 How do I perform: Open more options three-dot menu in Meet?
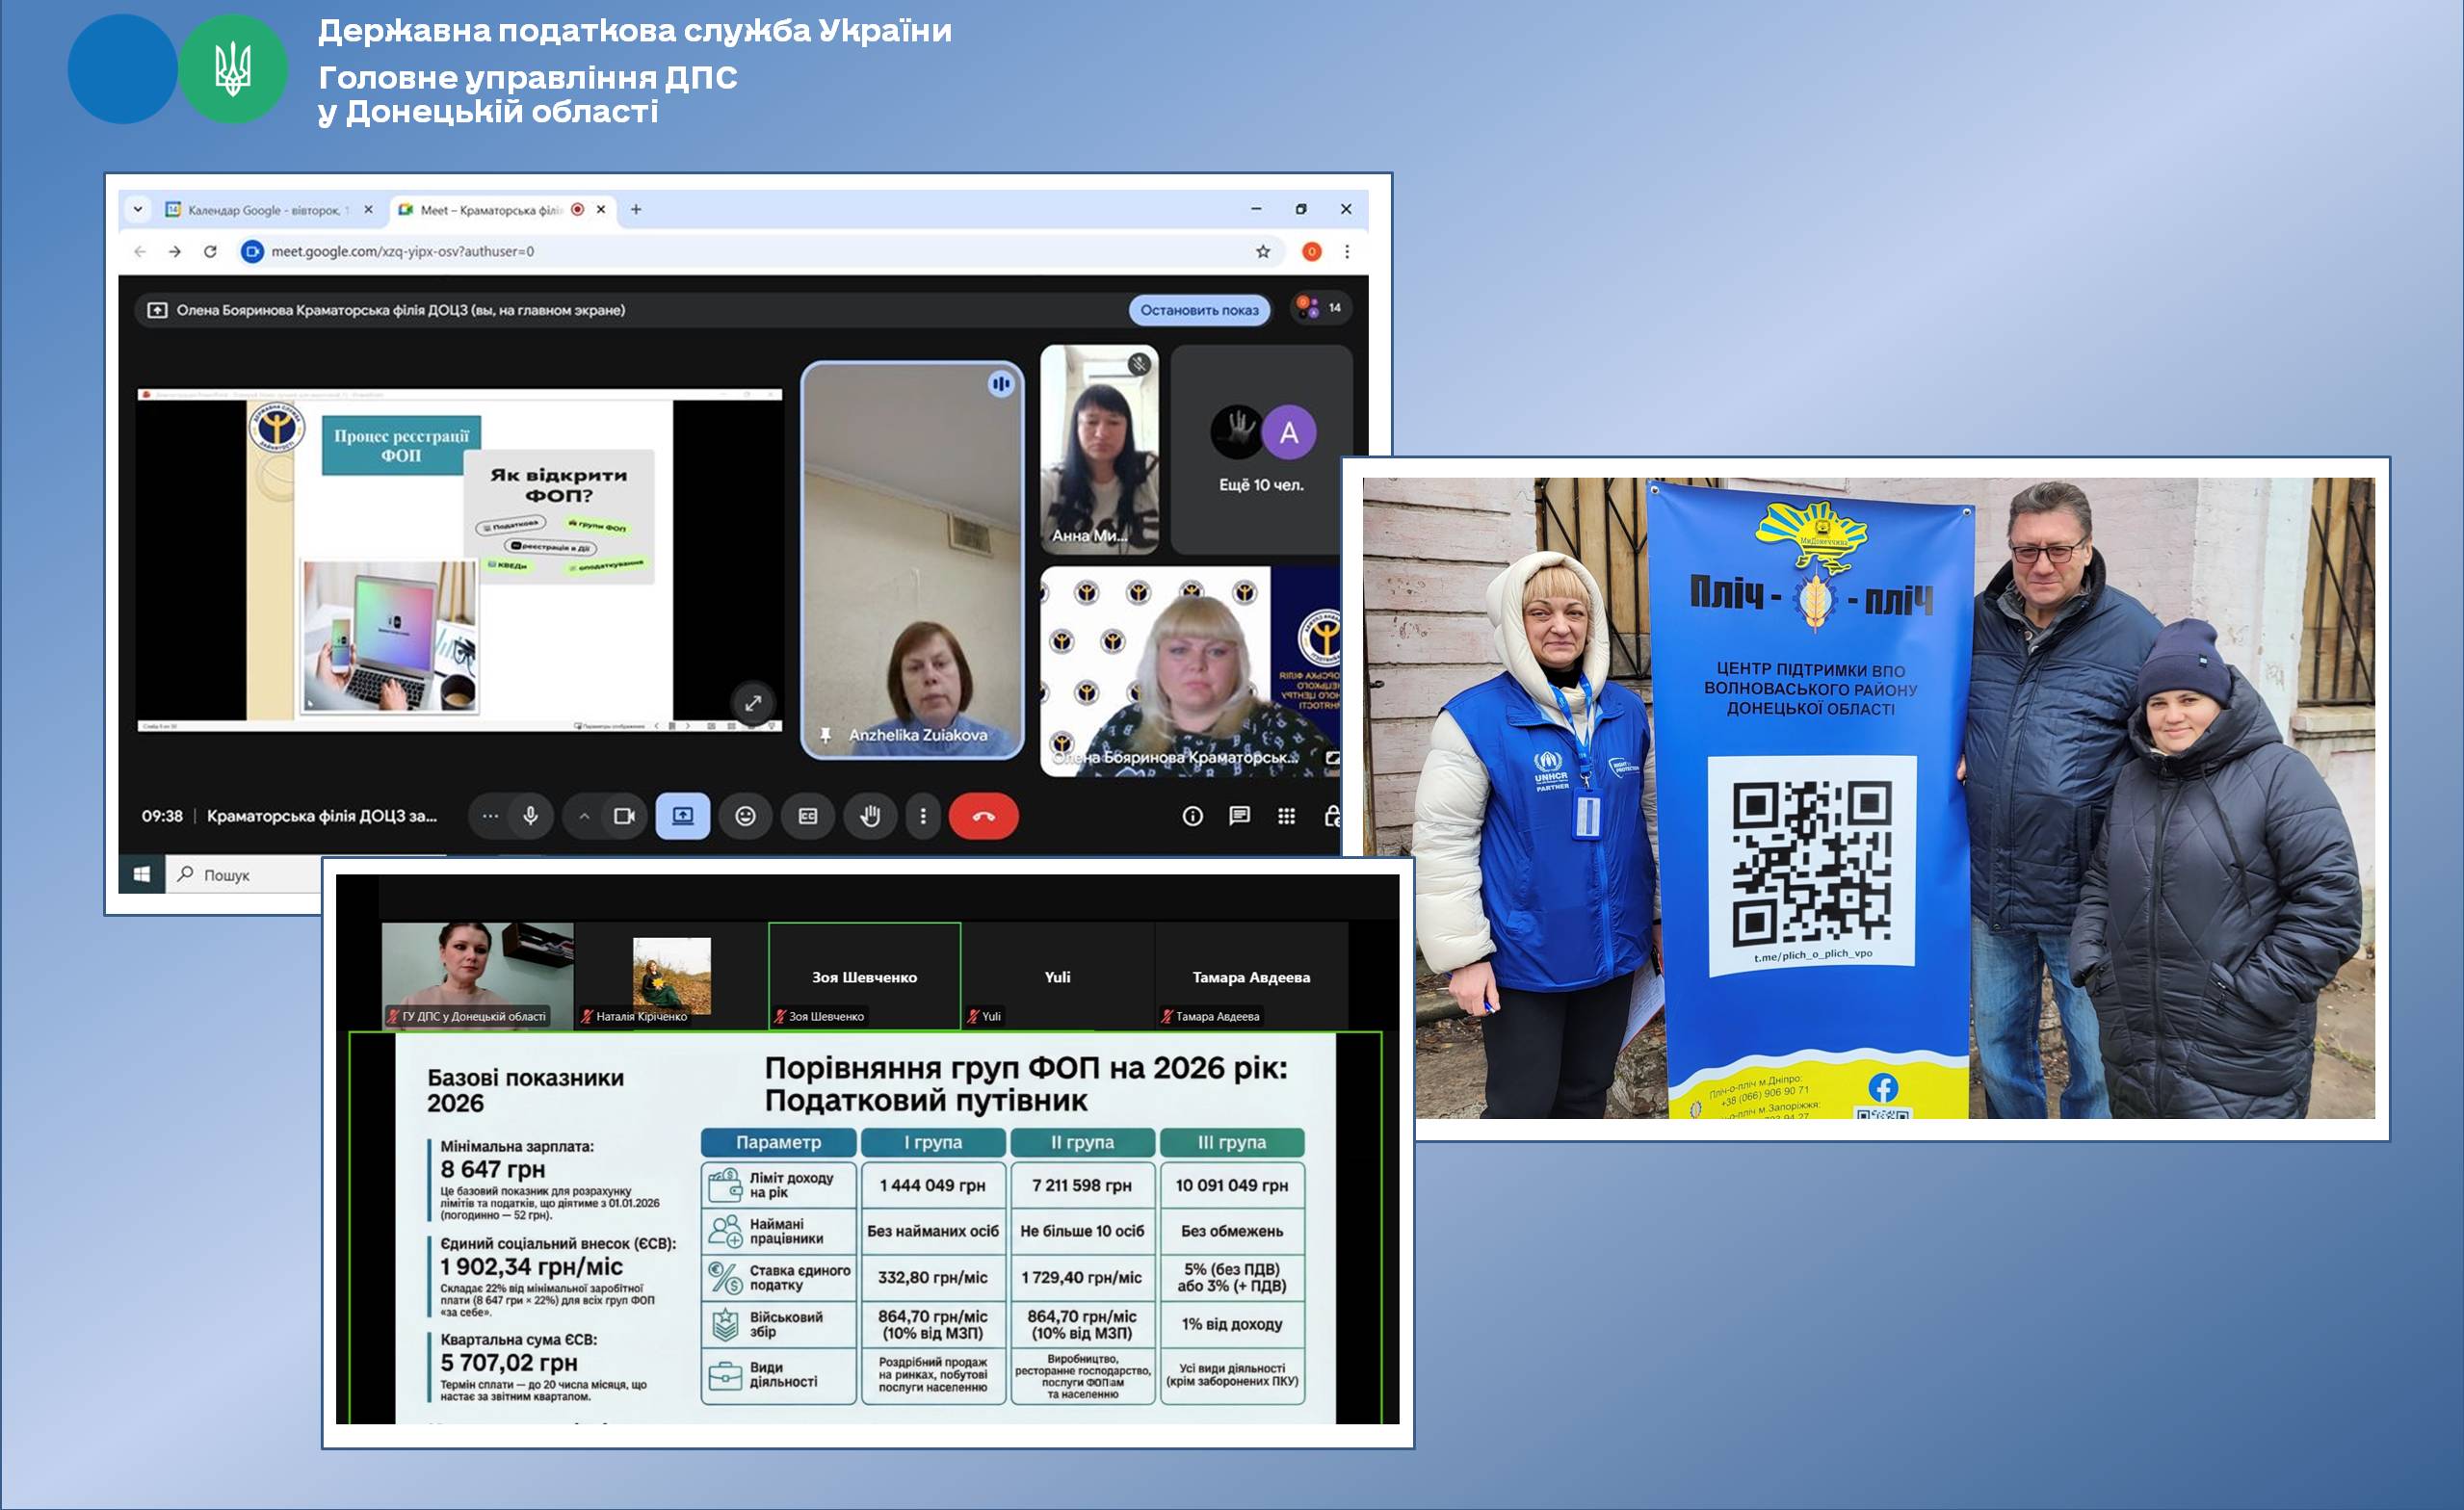923,816
